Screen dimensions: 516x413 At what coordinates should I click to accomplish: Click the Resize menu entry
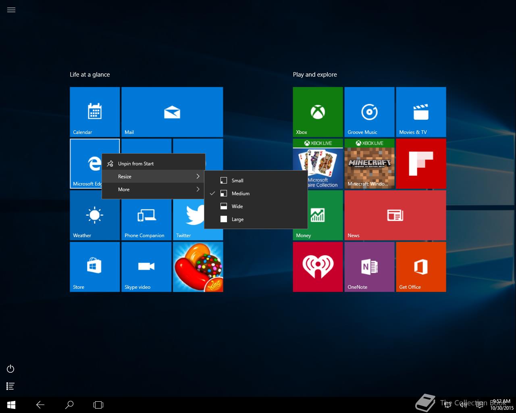153,177
